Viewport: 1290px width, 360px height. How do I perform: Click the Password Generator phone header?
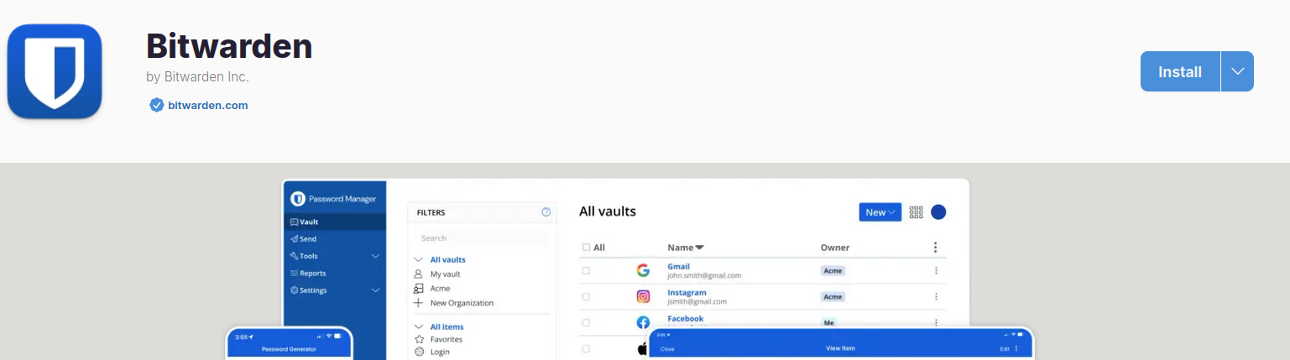click(289, 348)
